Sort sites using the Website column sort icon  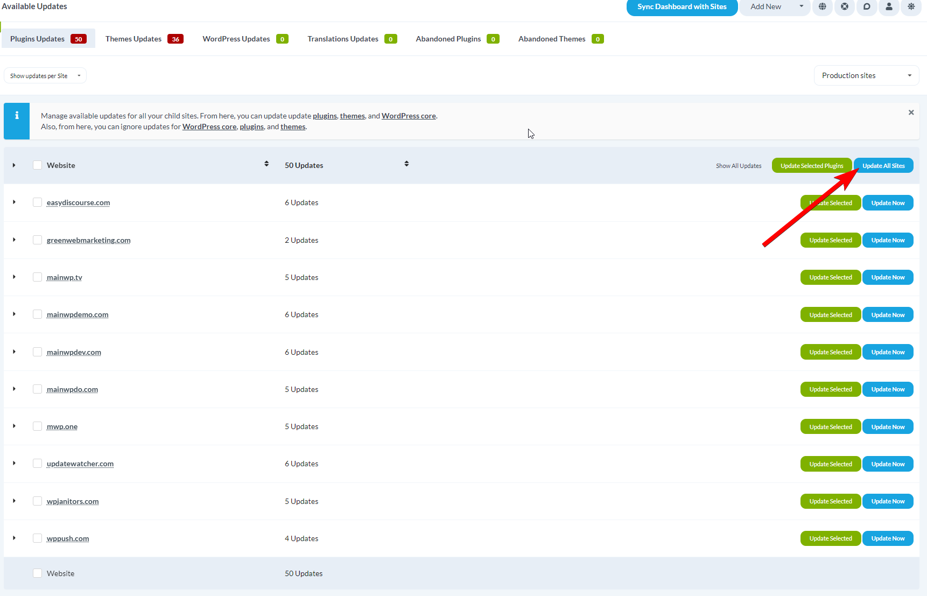(266, 164)
